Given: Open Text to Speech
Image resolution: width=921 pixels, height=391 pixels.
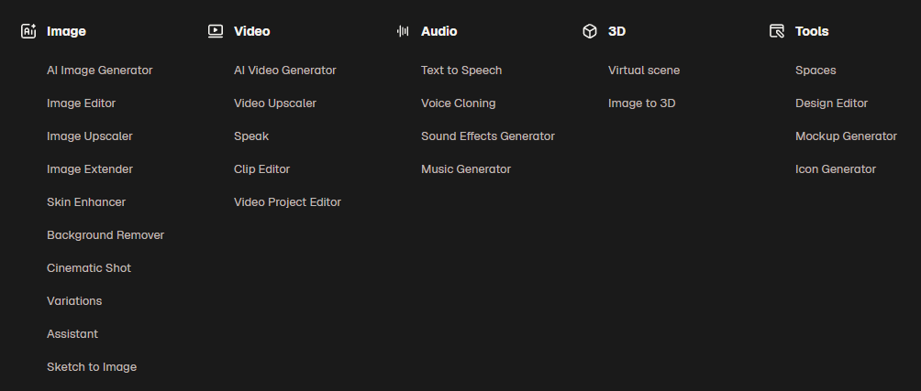Looking at the screenshot, I should (461, 71).
